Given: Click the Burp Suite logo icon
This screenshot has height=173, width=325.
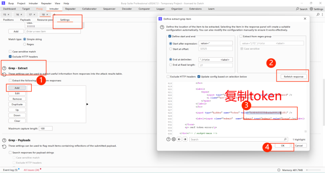Looking at the screenshot, I should click(x=3, y=3).
